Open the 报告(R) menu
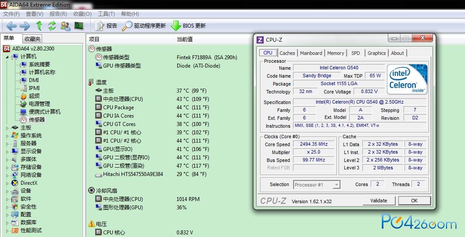Image resolution: width=465 pixels, height=237 pixels. [58, 14]
